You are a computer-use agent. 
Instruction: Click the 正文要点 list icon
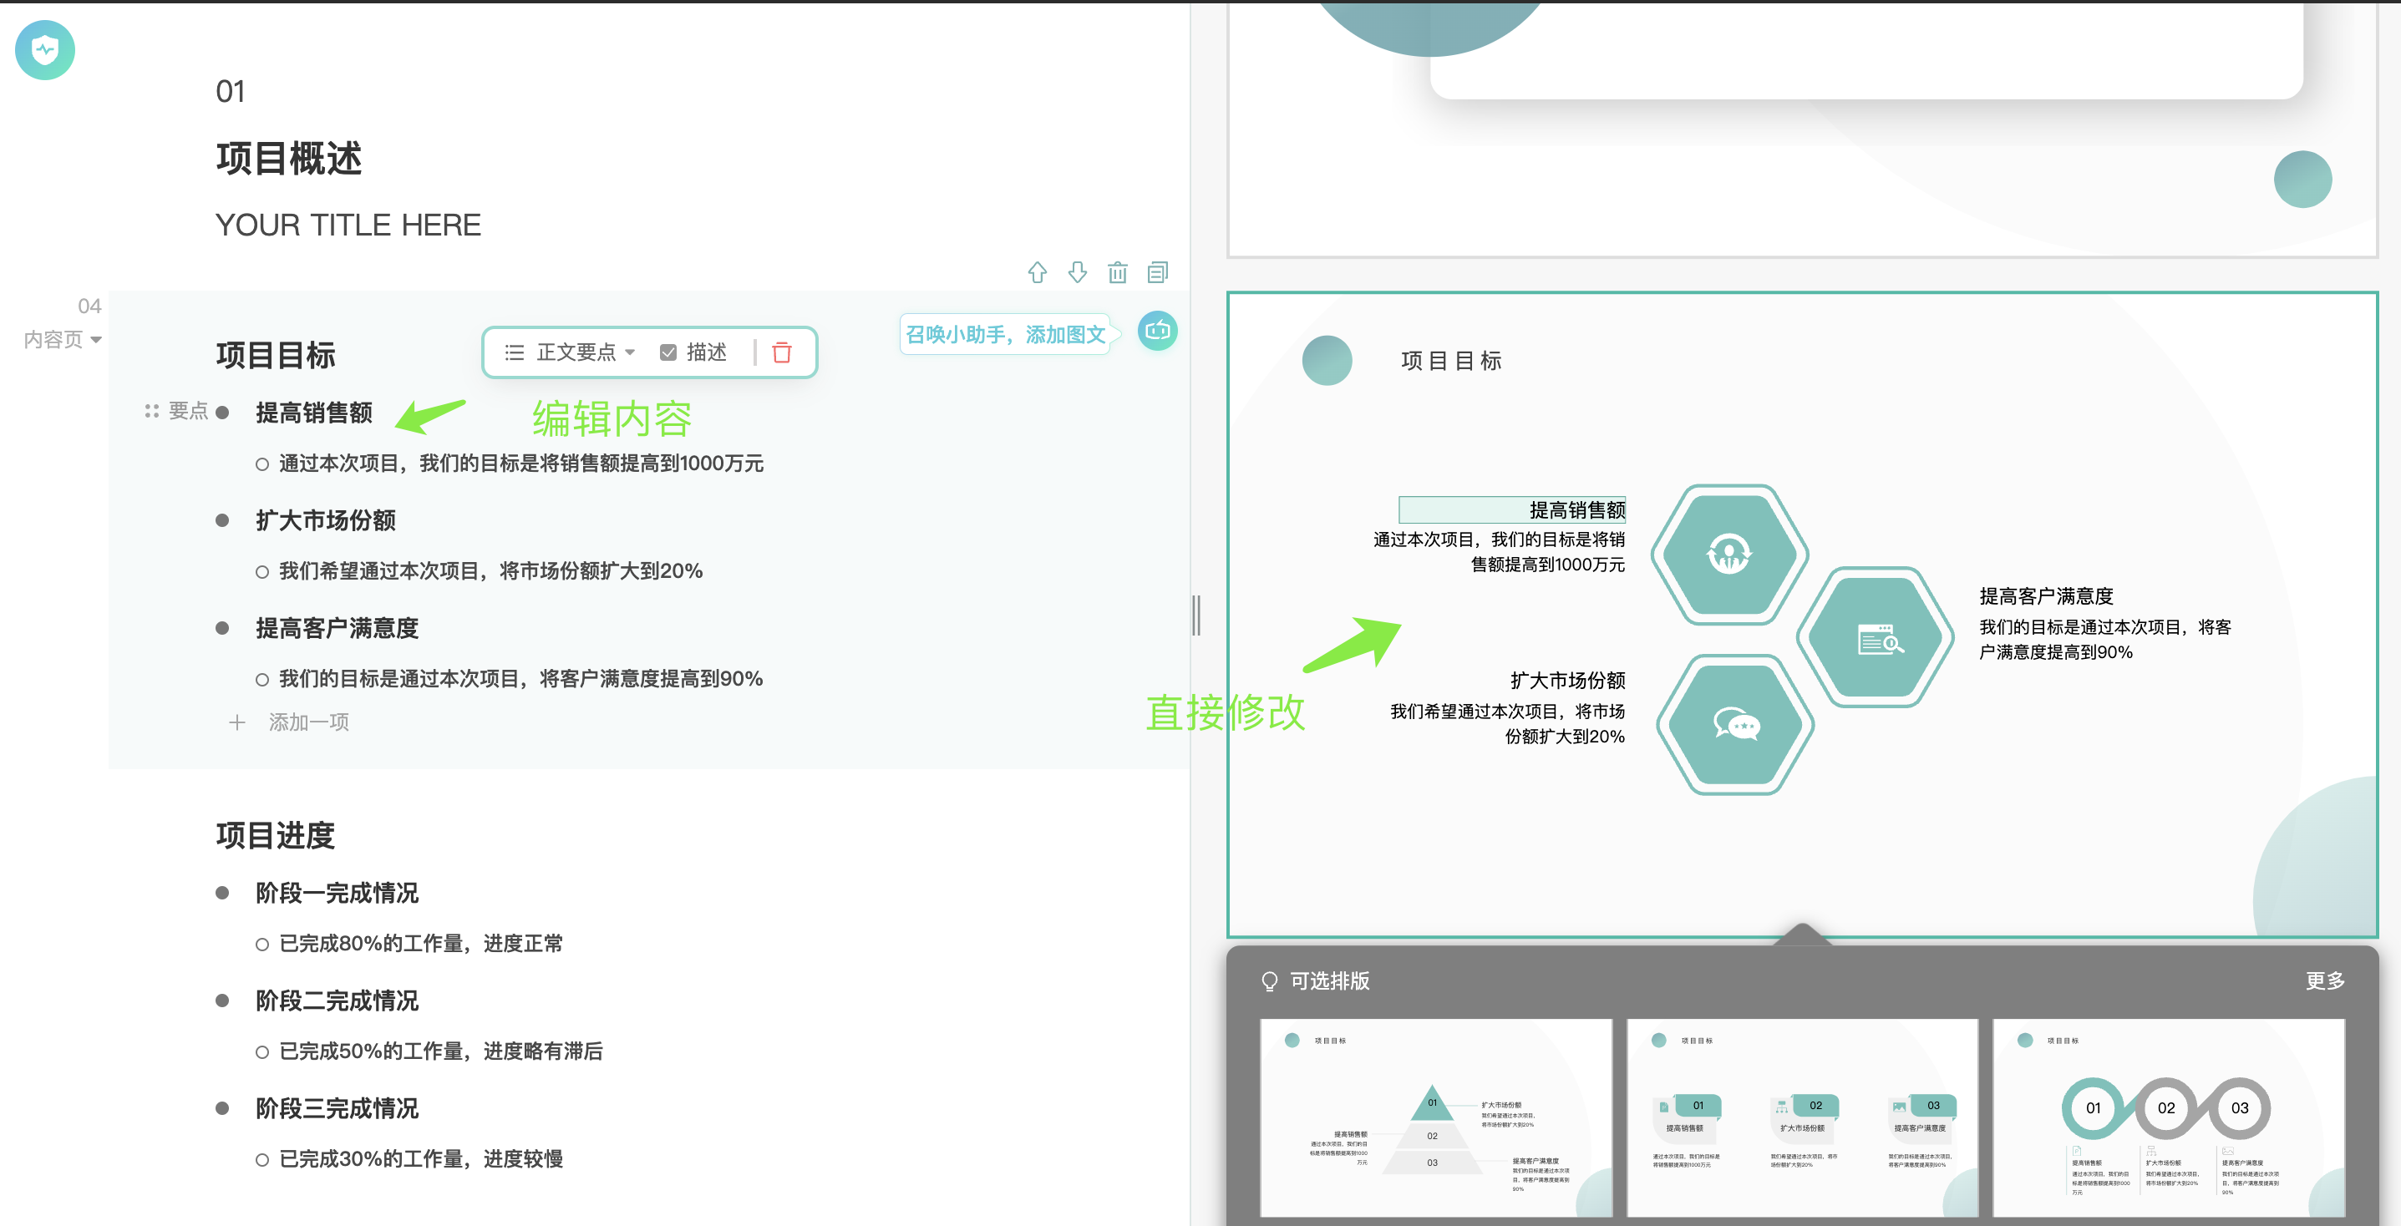click(515, 352)
